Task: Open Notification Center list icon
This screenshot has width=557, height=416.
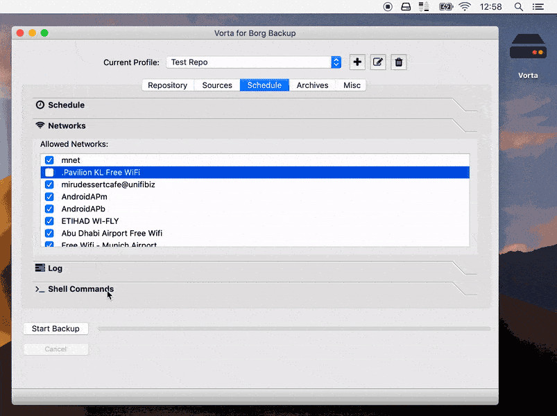Action: pos(538,6)
